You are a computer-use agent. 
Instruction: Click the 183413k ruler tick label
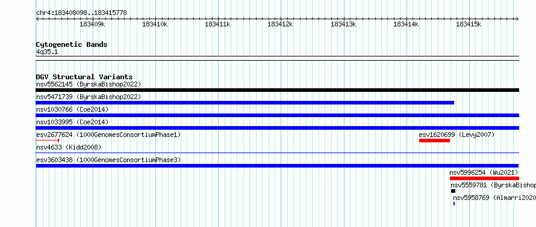click(343, 24)
